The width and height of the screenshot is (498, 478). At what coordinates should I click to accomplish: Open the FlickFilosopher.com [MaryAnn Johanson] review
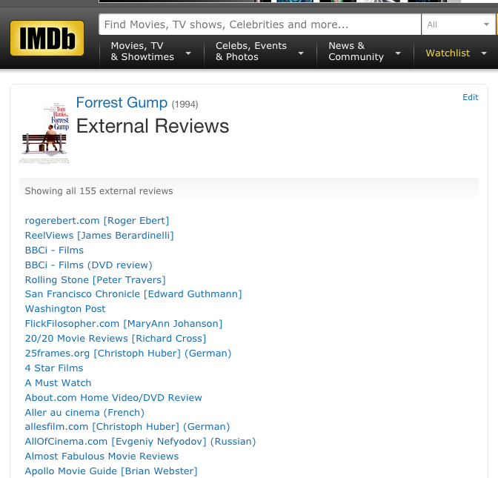point(124,324)
